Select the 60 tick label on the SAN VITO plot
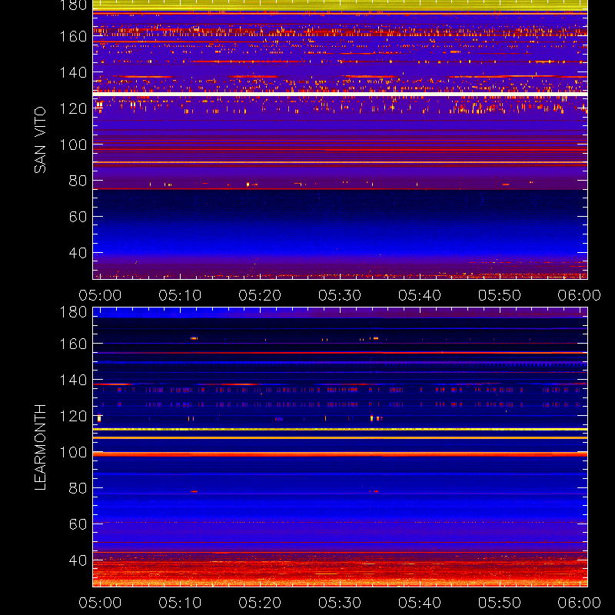This screenshot has width=615, height=615. tap(78, 217)
